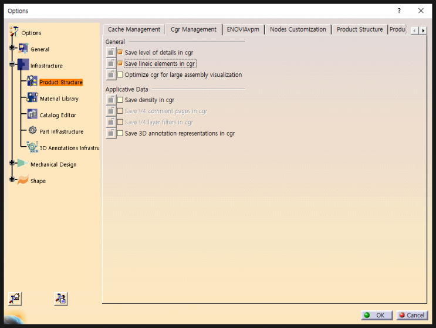Click the Product Structure tree icon

pos(32,81)
